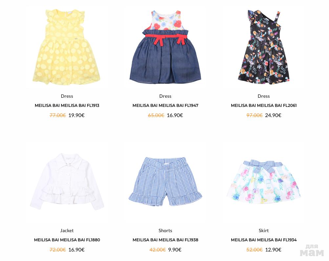This screenshot has width=329, height=261.
Task: Open the floral skirt with bow image
Action: [264, 181]
